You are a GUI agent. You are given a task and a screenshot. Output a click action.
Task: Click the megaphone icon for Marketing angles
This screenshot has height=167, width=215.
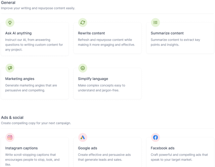10,68
